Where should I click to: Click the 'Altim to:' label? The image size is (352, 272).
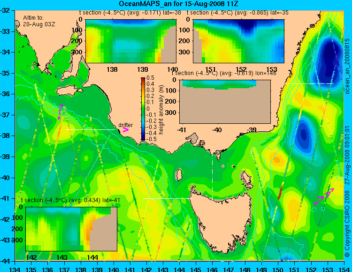(x=33, y=18)
